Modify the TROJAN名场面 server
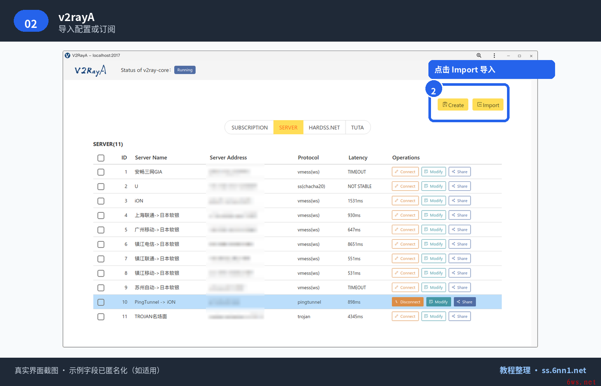The image size is (601, 386). [434, 316]
